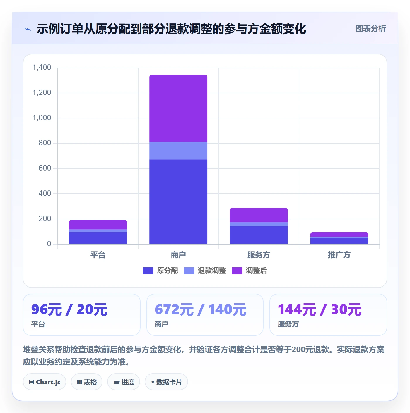Open the 96元 / 20元 平台 card
The height and width of the screenshot is (413, 410).
pyautogui.click(x=82, y=315)
